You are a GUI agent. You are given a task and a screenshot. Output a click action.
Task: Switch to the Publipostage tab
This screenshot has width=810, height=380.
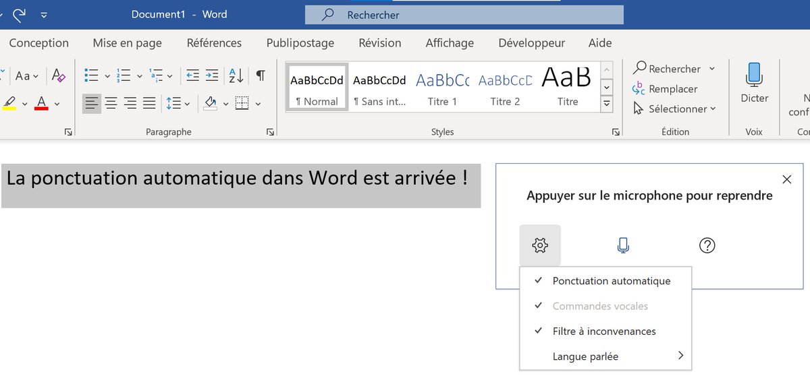pos(300,43)
